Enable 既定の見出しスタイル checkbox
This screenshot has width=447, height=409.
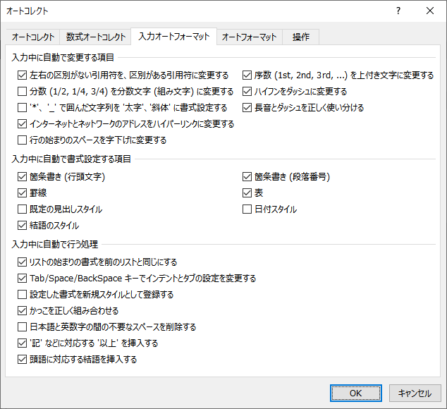pos(23,209)
